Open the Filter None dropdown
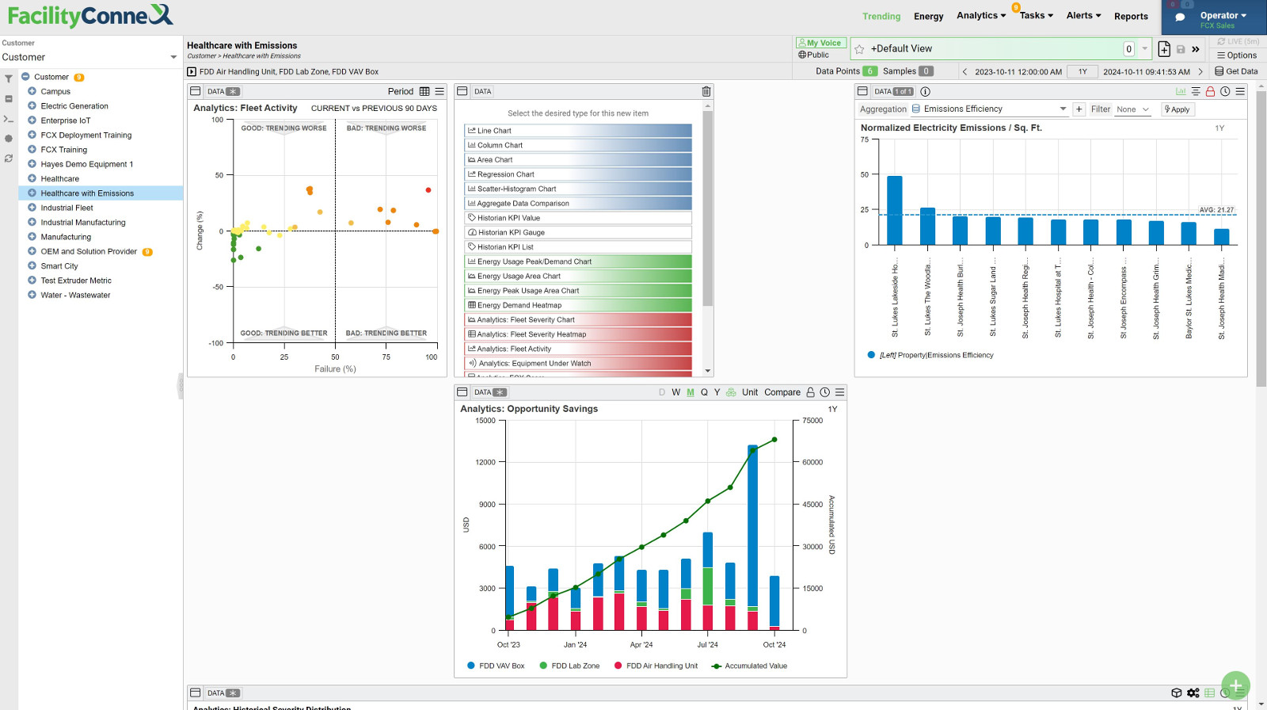This screenshot has height=710, width=1267. (x=1133, y=109)
